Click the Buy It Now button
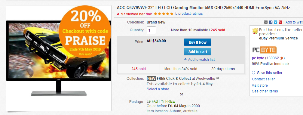The width and height of the screenshot is (303, 115). click(197, 42)
